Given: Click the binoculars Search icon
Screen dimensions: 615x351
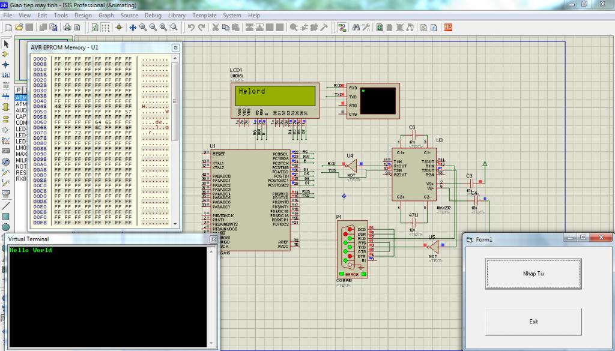Looking at the screenshot, I should [x=356, y=27].
